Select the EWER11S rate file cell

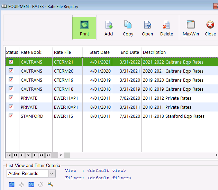click(x=67, y=116)
